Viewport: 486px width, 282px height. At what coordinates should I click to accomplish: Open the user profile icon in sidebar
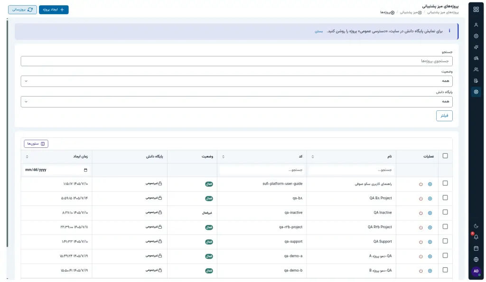pos(476,25)
